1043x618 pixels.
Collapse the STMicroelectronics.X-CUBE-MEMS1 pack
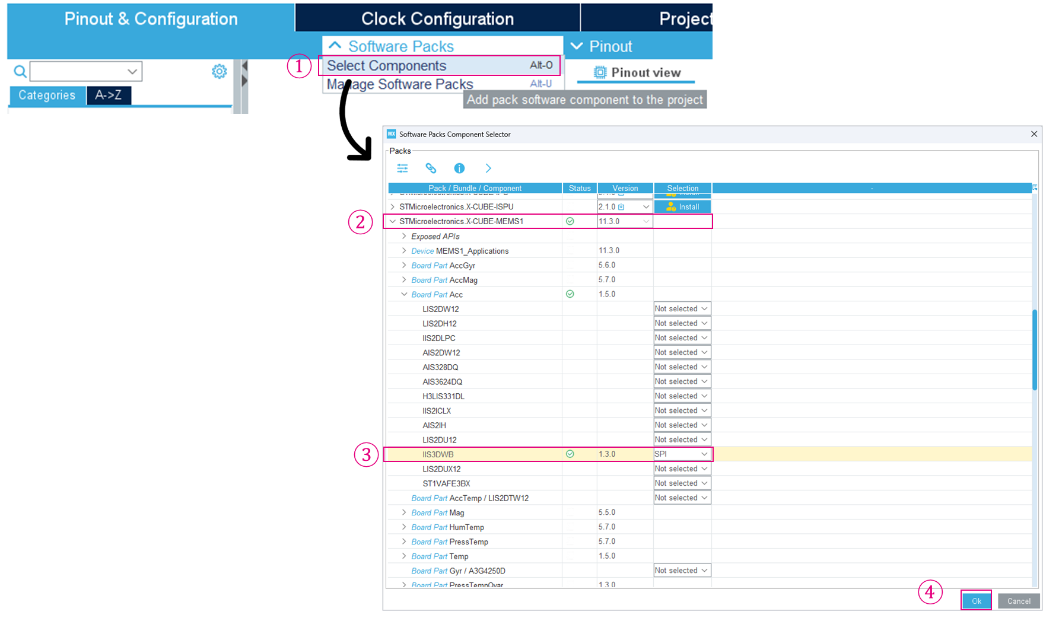(x=393, y=221)
